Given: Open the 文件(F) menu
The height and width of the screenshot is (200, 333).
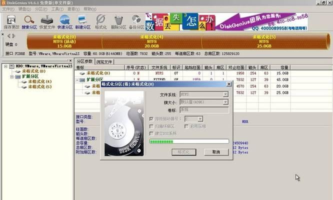Looking at the screenshot, I should click(x=8, y=9).
